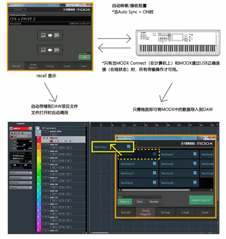Toggle mute on MODX MIDI track
The height and width of the screenshot is (239, 226).
(44, 131)
